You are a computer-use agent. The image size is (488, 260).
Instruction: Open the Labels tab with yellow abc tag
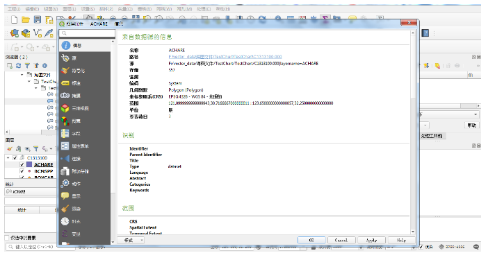tap(85, 83)
